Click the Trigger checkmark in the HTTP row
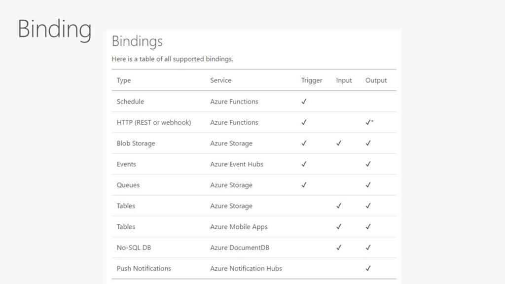 click(x=304, y=122)
